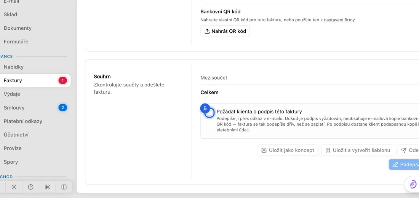The image size is (419, 198).
Task: Click the Celkem total label
Action: (x=209, y=93)
